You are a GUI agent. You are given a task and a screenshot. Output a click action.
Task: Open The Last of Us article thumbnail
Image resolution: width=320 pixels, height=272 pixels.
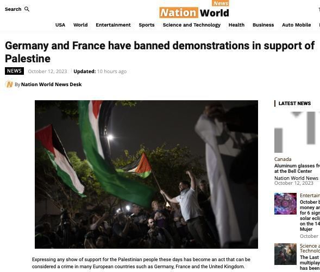click(x=285, y=254)
